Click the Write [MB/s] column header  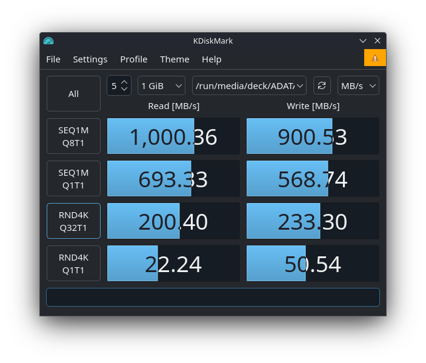click(313, 106)
